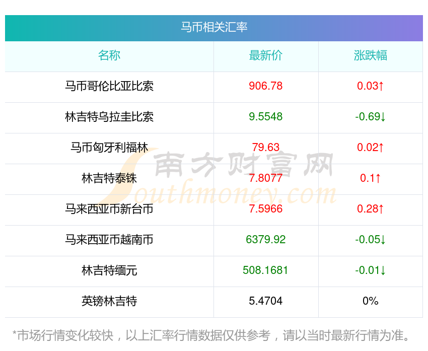Click the 涨跌幅 column header

pyautogui.click(x=370, y=55)
